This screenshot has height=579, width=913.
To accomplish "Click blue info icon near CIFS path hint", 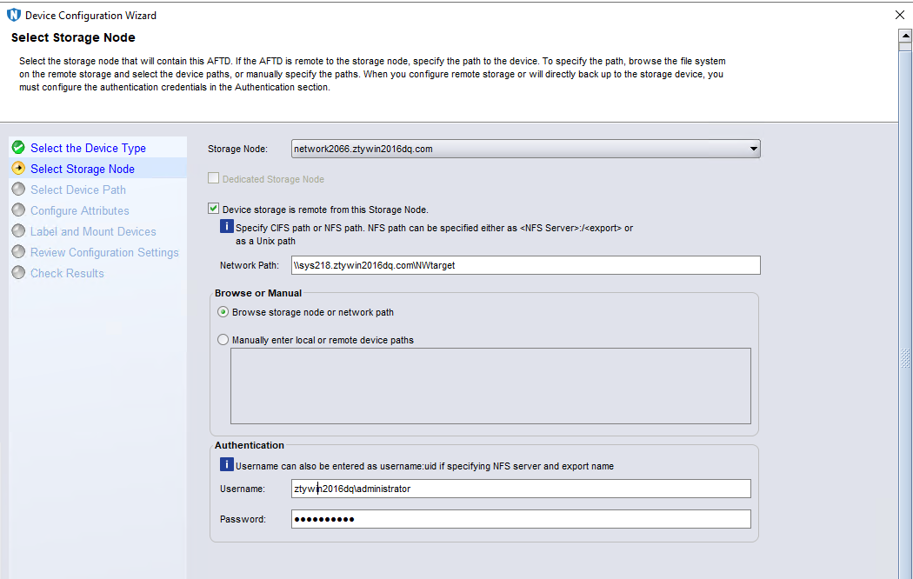I will [x=226, y=226].
